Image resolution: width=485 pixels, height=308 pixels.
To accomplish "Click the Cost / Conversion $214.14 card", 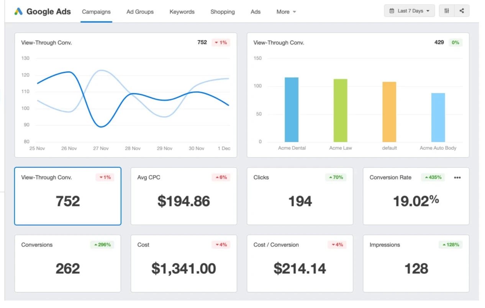I will [300, 264].
